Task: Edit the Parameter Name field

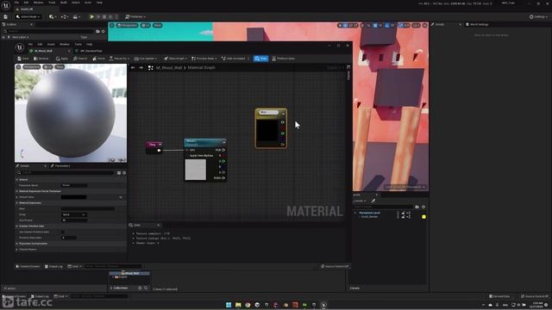Action: [x=74, y=185]
